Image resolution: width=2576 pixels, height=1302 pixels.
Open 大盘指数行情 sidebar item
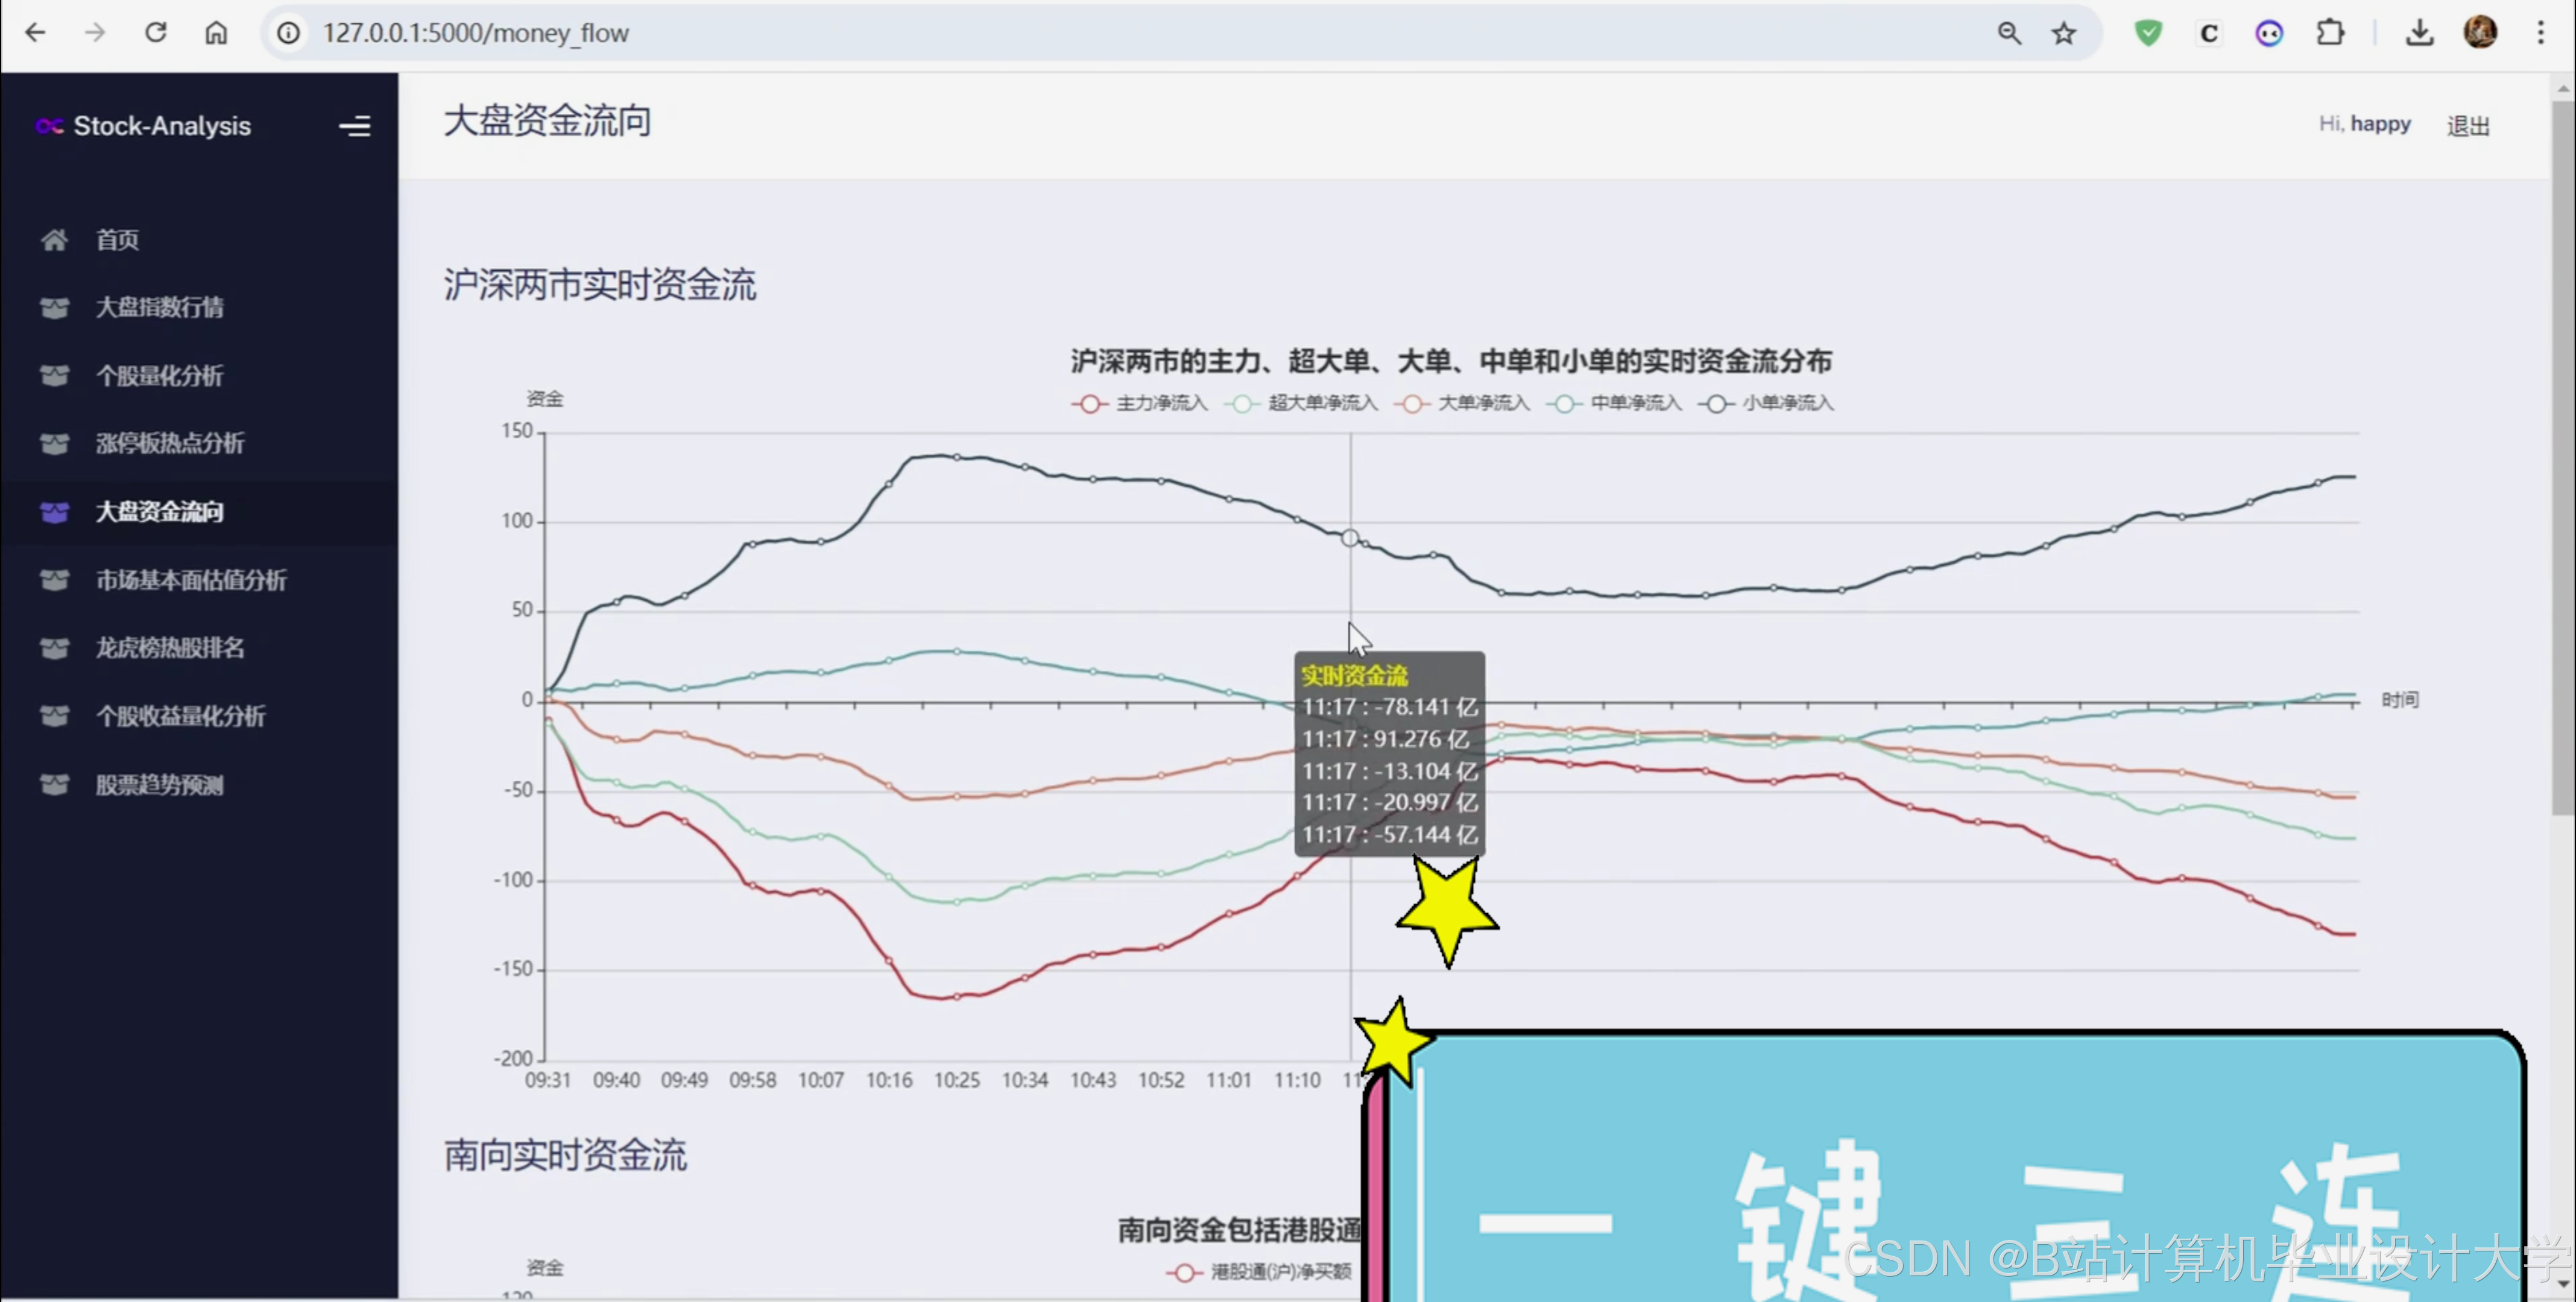(159, 307)
